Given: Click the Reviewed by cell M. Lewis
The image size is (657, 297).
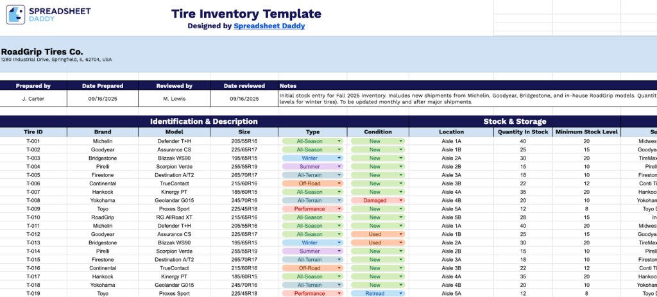Looking at the screenshot, I should [175, 99].
